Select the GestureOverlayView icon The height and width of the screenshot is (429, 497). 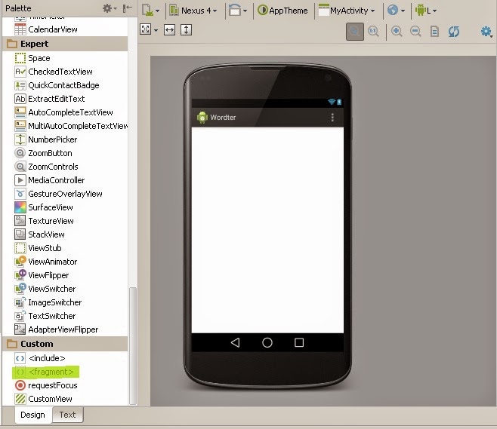20,194
